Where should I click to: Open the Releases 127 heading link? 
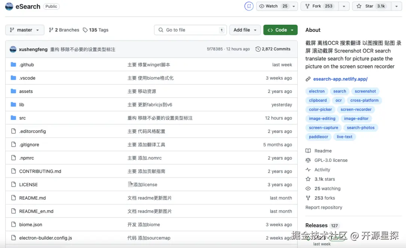pyautogui.click(x=322, y=225)
